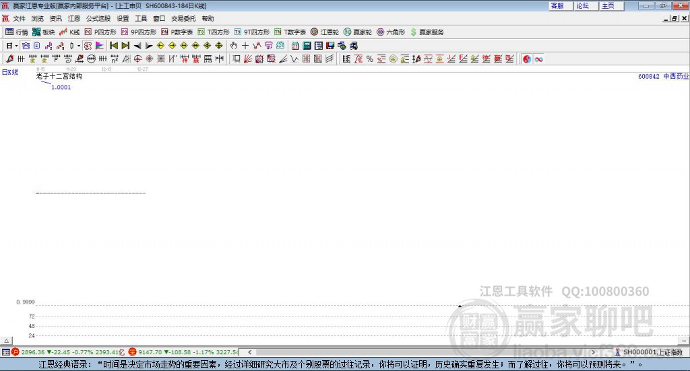Select the hand pan tool
Viewport: 690px width, 371px height.
click(x=234, y=46)
